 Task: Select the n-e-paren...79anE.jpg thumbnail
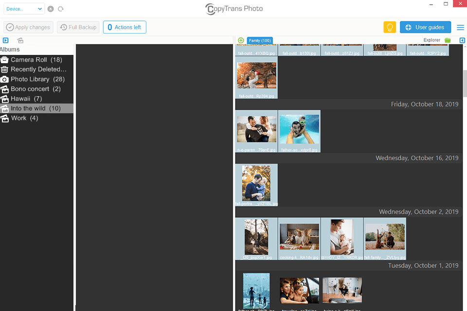point(256,131)
